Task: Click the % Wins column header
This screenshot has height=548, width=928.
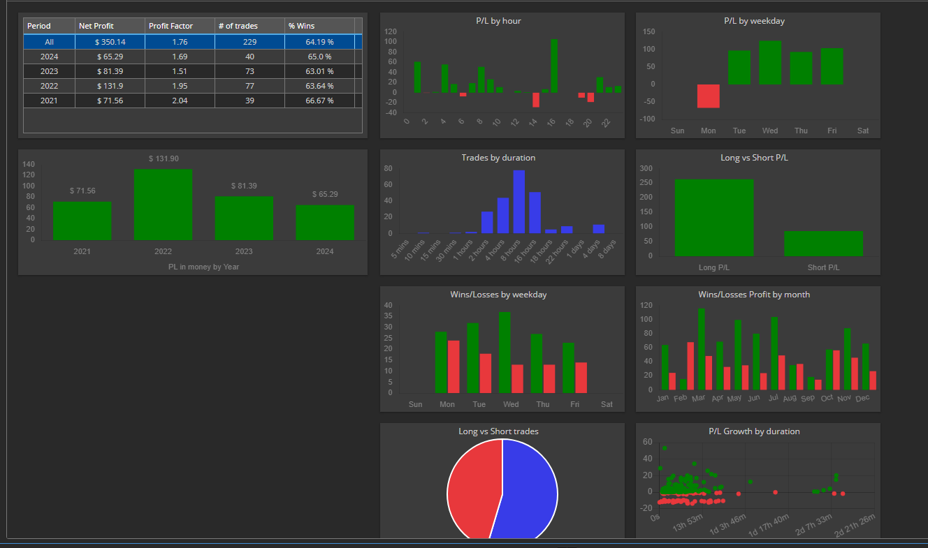Action: (319, 26)
